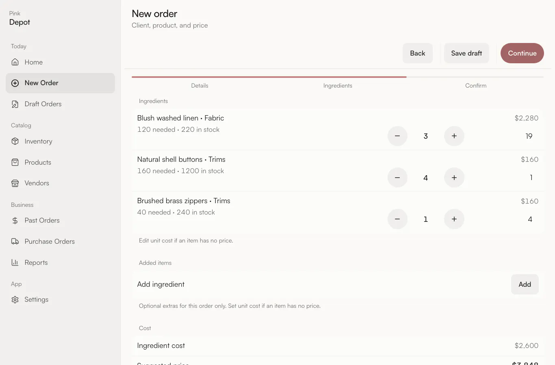Click Natural shell buttons • Trims title

[181, 159]
